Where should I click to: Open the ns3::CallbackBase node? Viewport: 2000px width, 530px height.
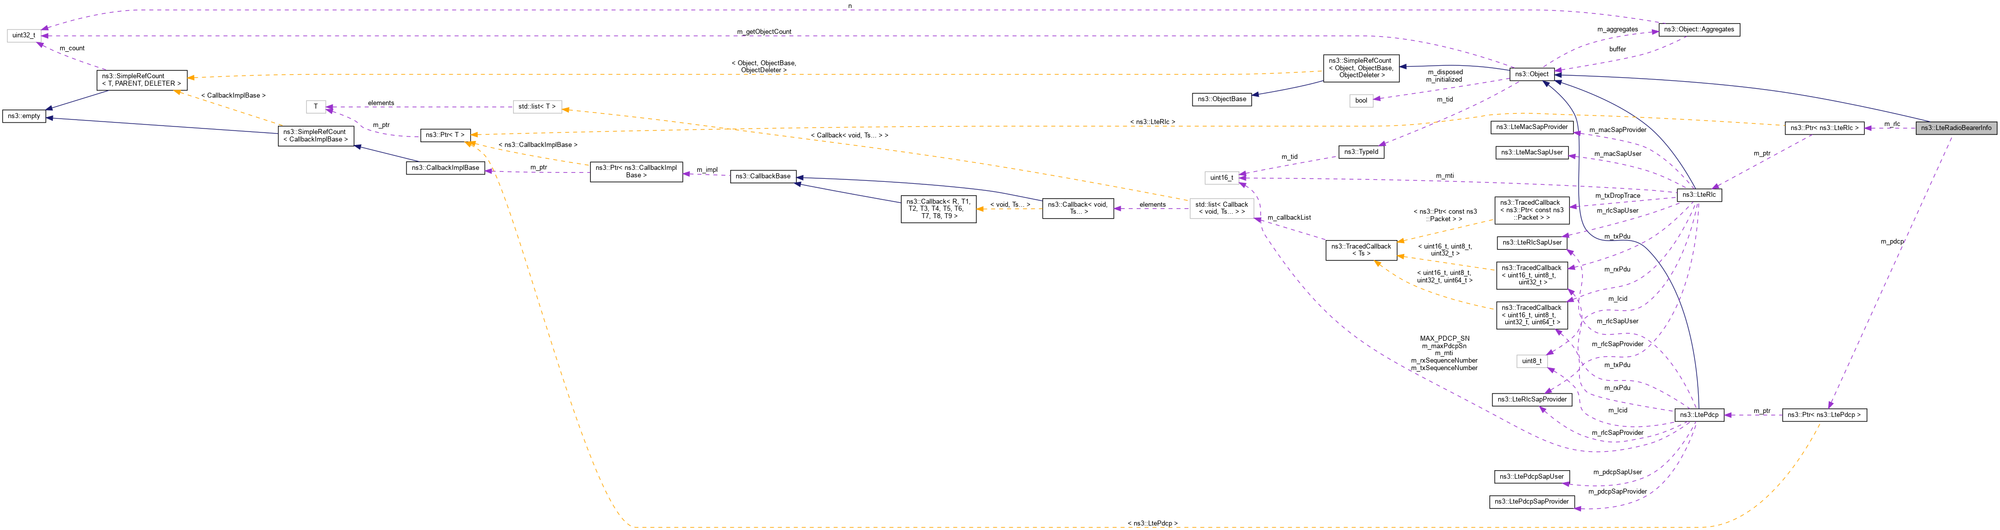point(764,176)
